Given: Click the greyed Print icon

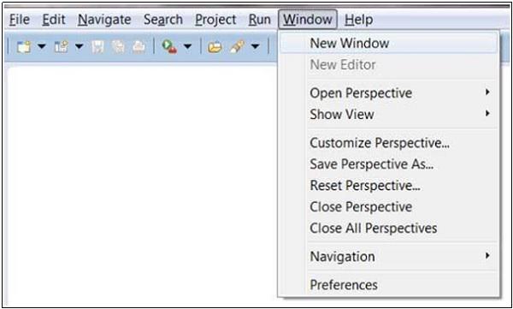Looking at the screenshot, I should [x=139, y=47].
